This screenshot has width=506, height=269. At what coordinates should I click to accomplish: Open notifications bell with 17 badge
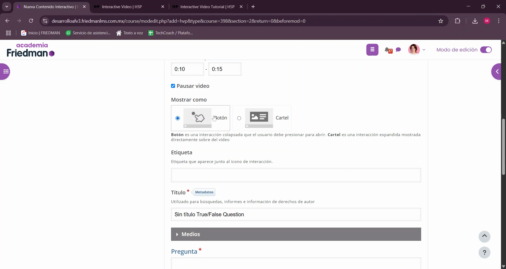click(x=388, y=50)
